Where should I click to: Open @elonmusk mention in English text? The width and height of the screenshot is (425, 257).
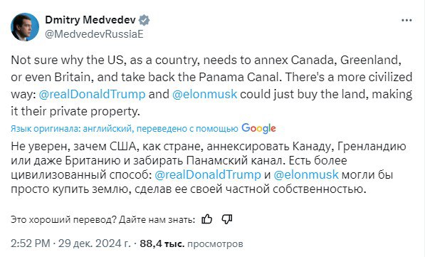(204, 95)
